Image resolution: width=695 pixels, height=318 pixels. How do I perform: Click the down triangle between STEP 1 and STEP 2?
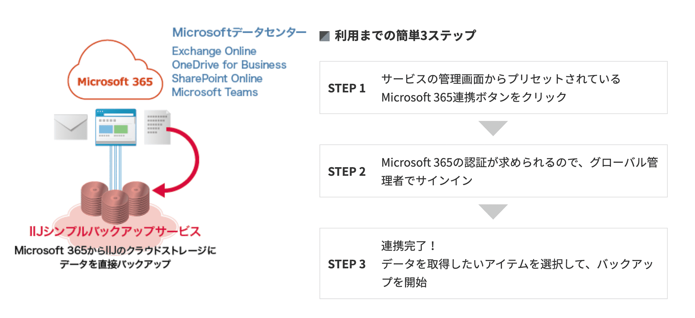[493, 128]
